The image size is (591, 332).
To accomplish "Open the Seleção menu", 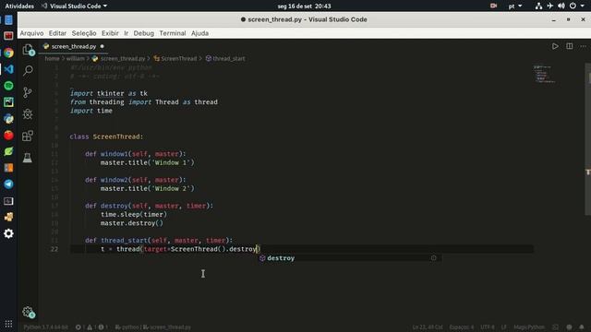I will click(x=84, y=33).
